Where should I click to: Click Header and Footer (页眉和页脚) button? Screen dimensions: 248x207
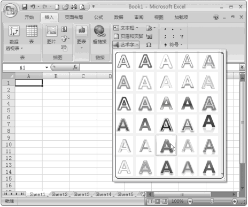tap(128, 36)
